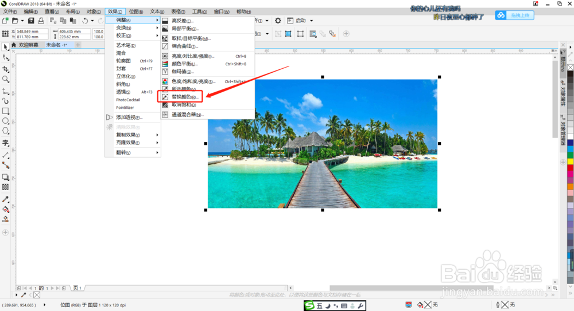
Task: Choose 颜色平衡 from the adjust submenu
Action: click(208, 64)
